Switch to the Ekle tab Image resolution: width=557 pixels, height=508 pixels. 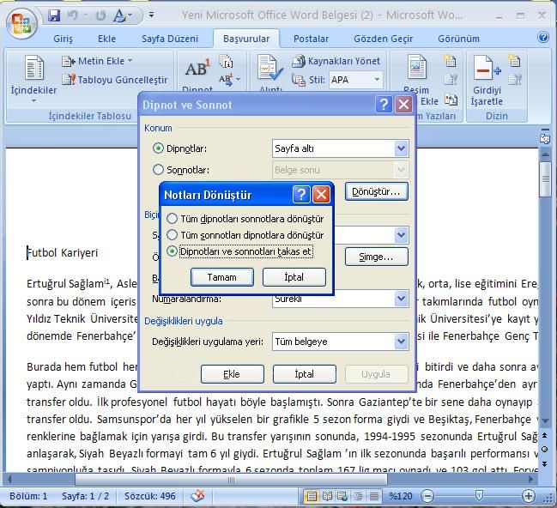tap(106, 39)
